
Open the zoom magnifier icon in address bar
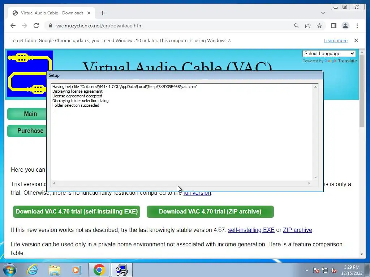tap(296, 26)
